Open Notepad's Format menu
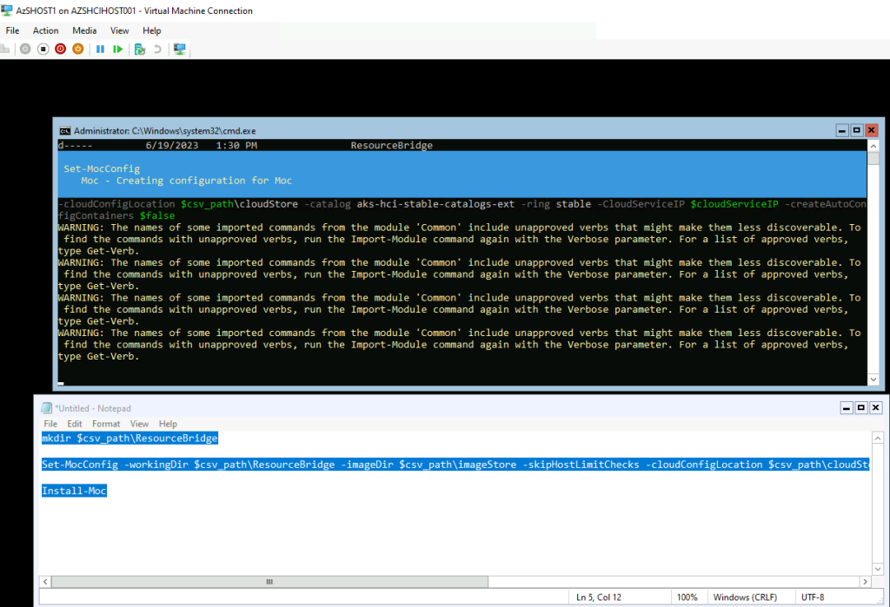Image resolution: width=890 pixels, height=607 pixels. click(106, 424)
